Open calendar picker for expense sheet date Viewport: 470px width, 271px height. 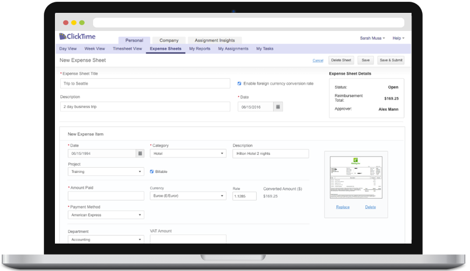pos(278,107)
